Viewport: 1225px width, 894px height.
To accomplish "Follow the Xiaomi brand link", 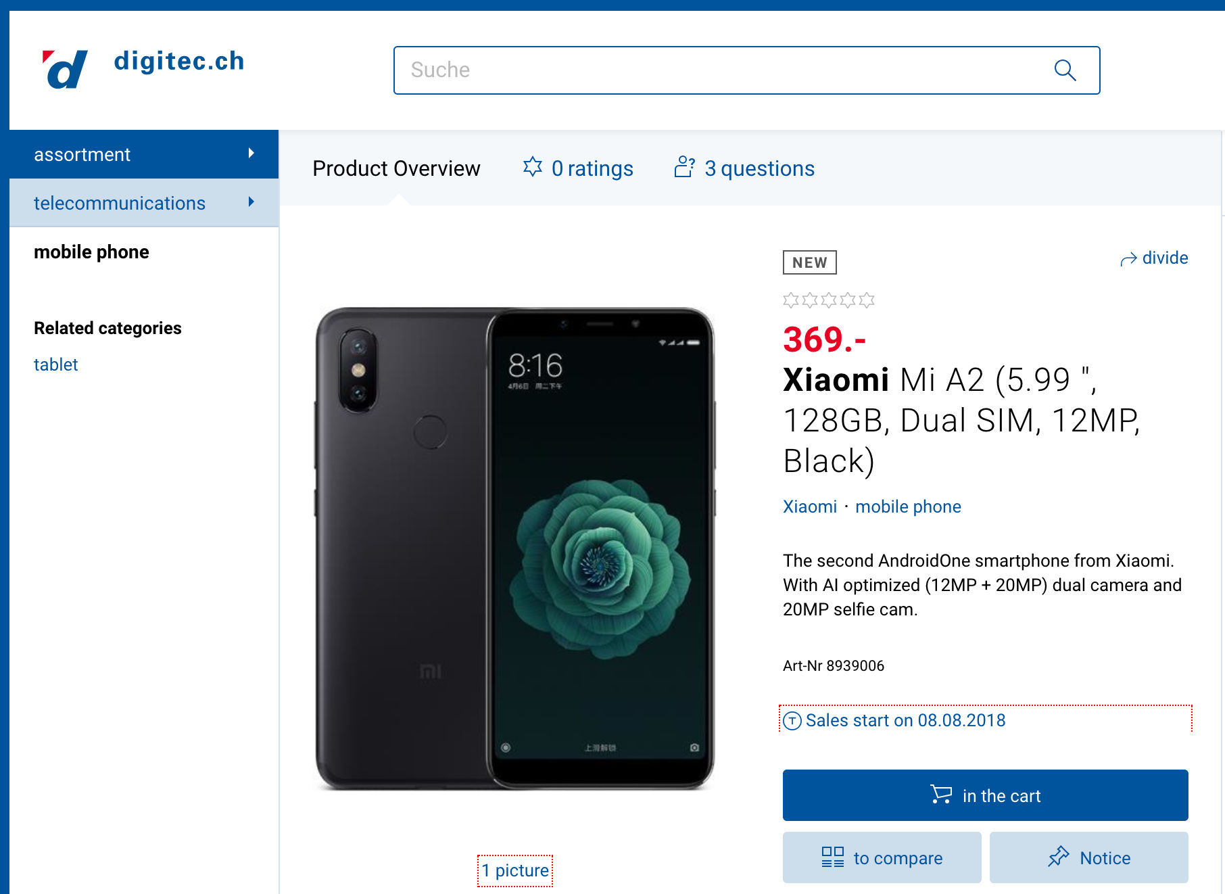I will pyautogui.click(x=809, y=507).
